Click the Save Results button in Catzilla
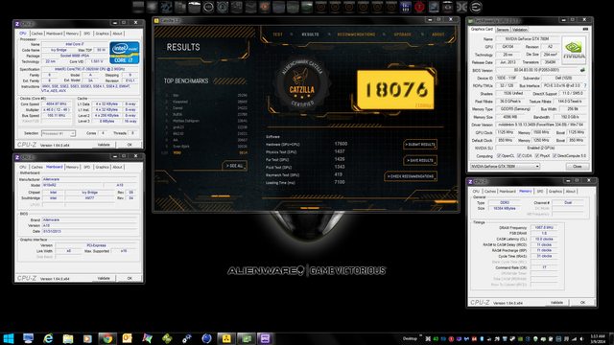Viewport: 614px width, 345px height. [x=420, y=160]
